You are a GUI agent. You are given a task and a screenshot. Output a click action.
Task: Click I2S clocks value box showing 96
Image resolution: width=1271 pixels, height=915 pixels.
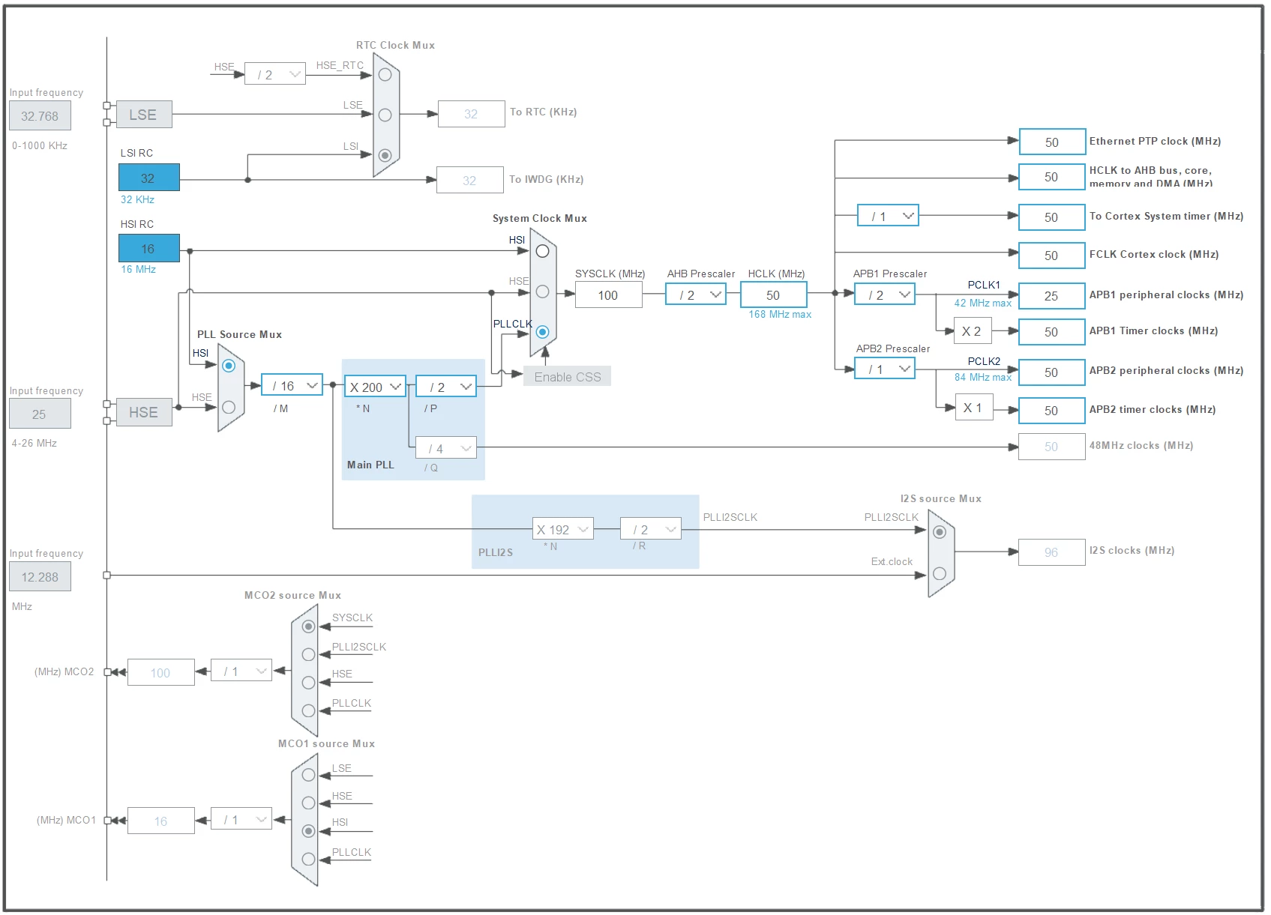click(x=1052, y=552)
